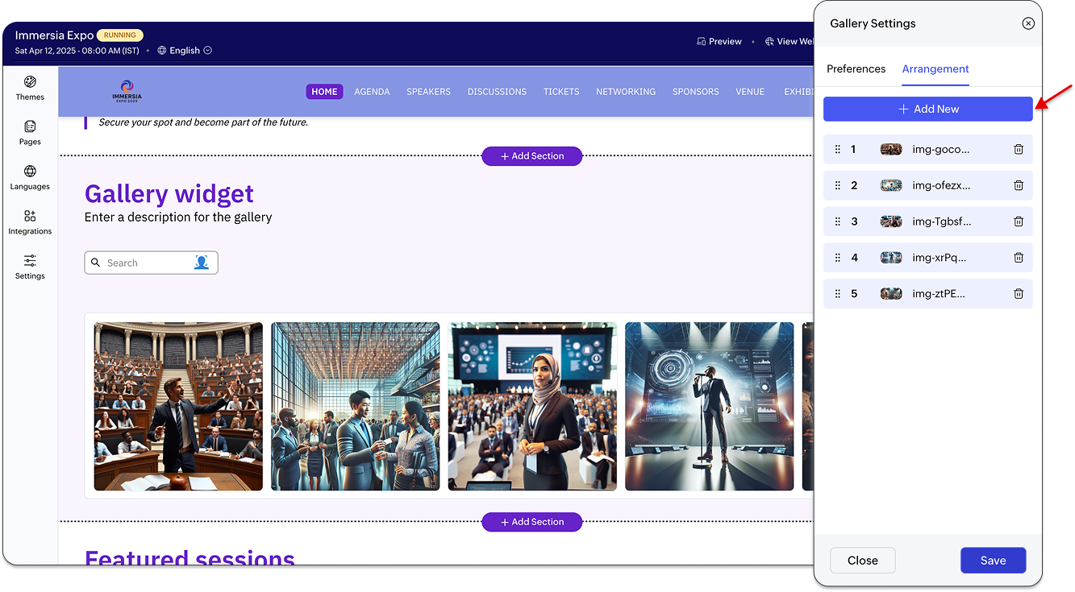The width and height of the screenshot is (1075, 592).
Task: Grab the drag handle of row 2
Action: pyautogui.click(x=837, y=185)
